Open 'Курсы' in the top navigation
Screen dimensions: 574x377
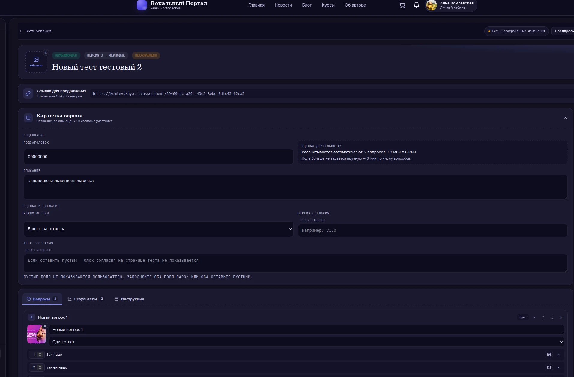[x=328, y=5]
